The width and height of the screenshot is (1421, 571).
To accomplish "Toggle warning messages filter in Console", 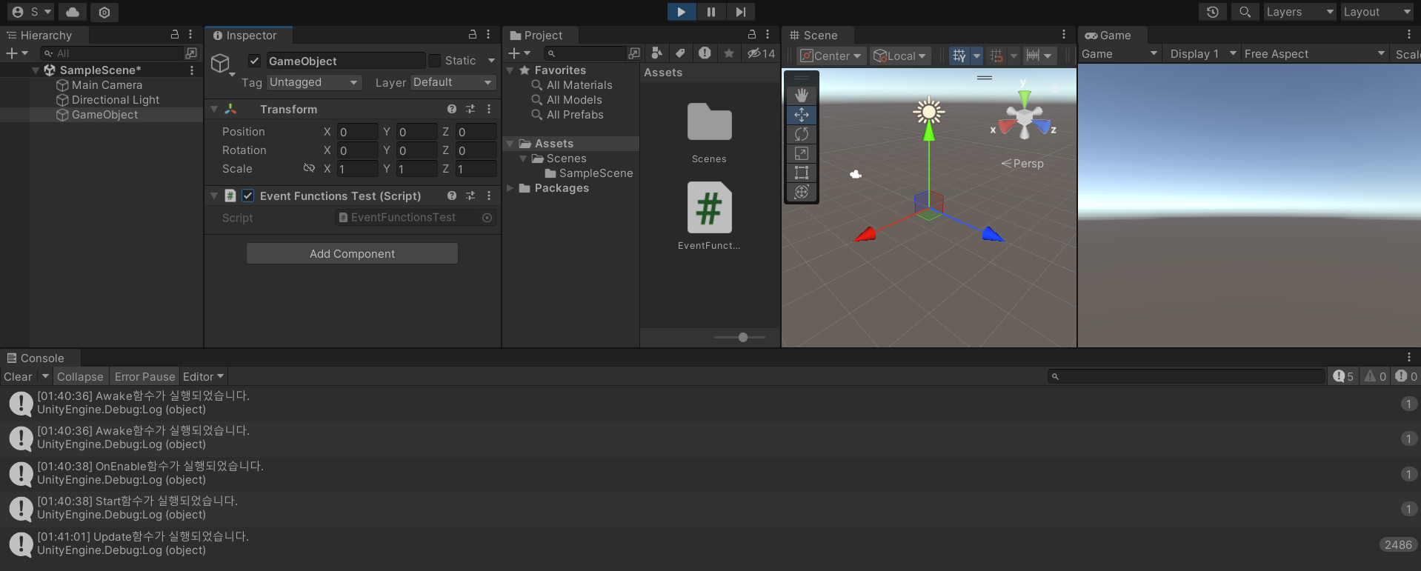I will (x=1376, y=376).
